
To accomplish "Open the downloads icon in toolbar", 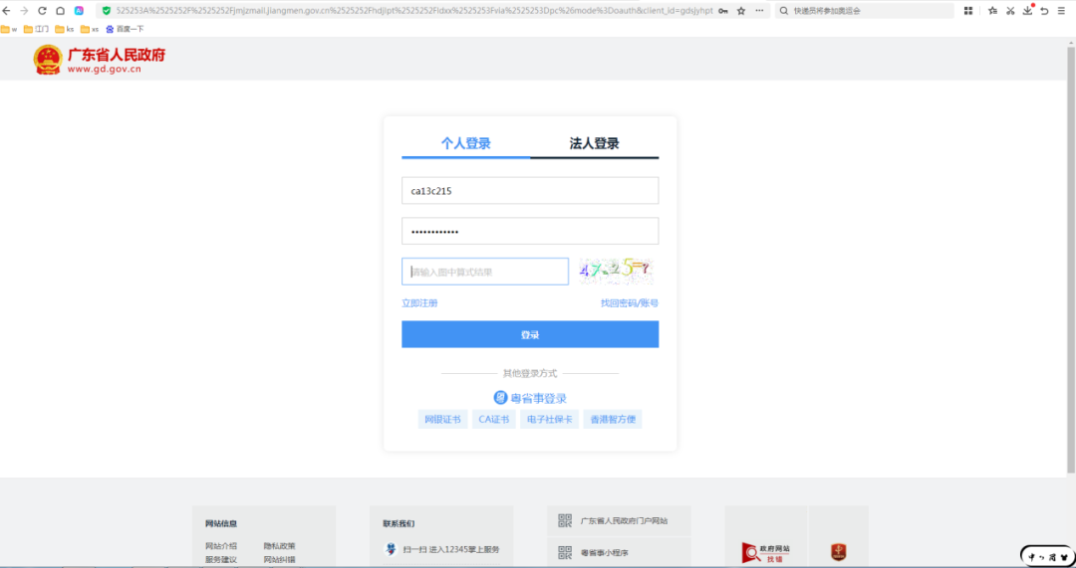I will pyautogui.click(x=1027, y=10).
